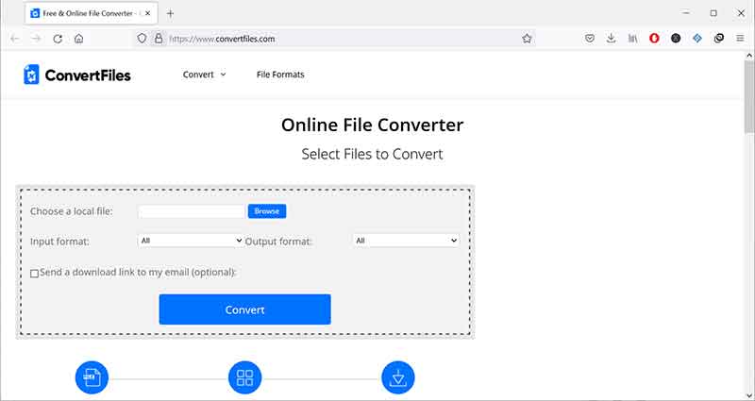The height and width of the screenshot is (401, 755).
Task: Click the browser forward arrow
Action: [x=36, y=39]
